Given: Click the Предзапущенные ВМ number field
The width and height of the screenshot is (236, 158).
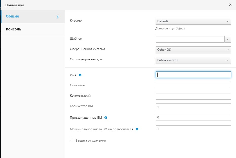Looking at the screenshot, I should point(193,117).
